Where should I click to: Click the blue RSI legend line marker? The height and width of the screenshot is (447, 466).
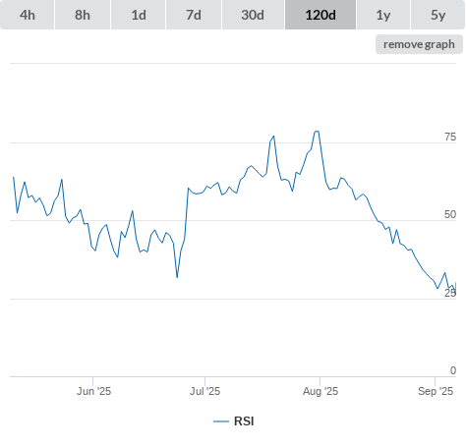[x=221, y=421]
